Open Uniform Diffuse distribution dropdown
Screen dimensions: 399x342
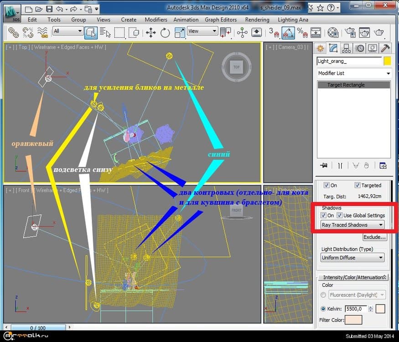click(352, 258)
